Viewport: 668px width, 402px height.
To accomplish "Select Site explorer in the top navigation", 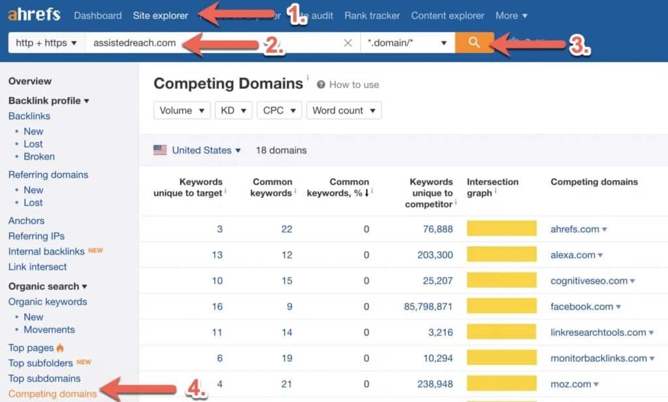I will tap(160, 15).
